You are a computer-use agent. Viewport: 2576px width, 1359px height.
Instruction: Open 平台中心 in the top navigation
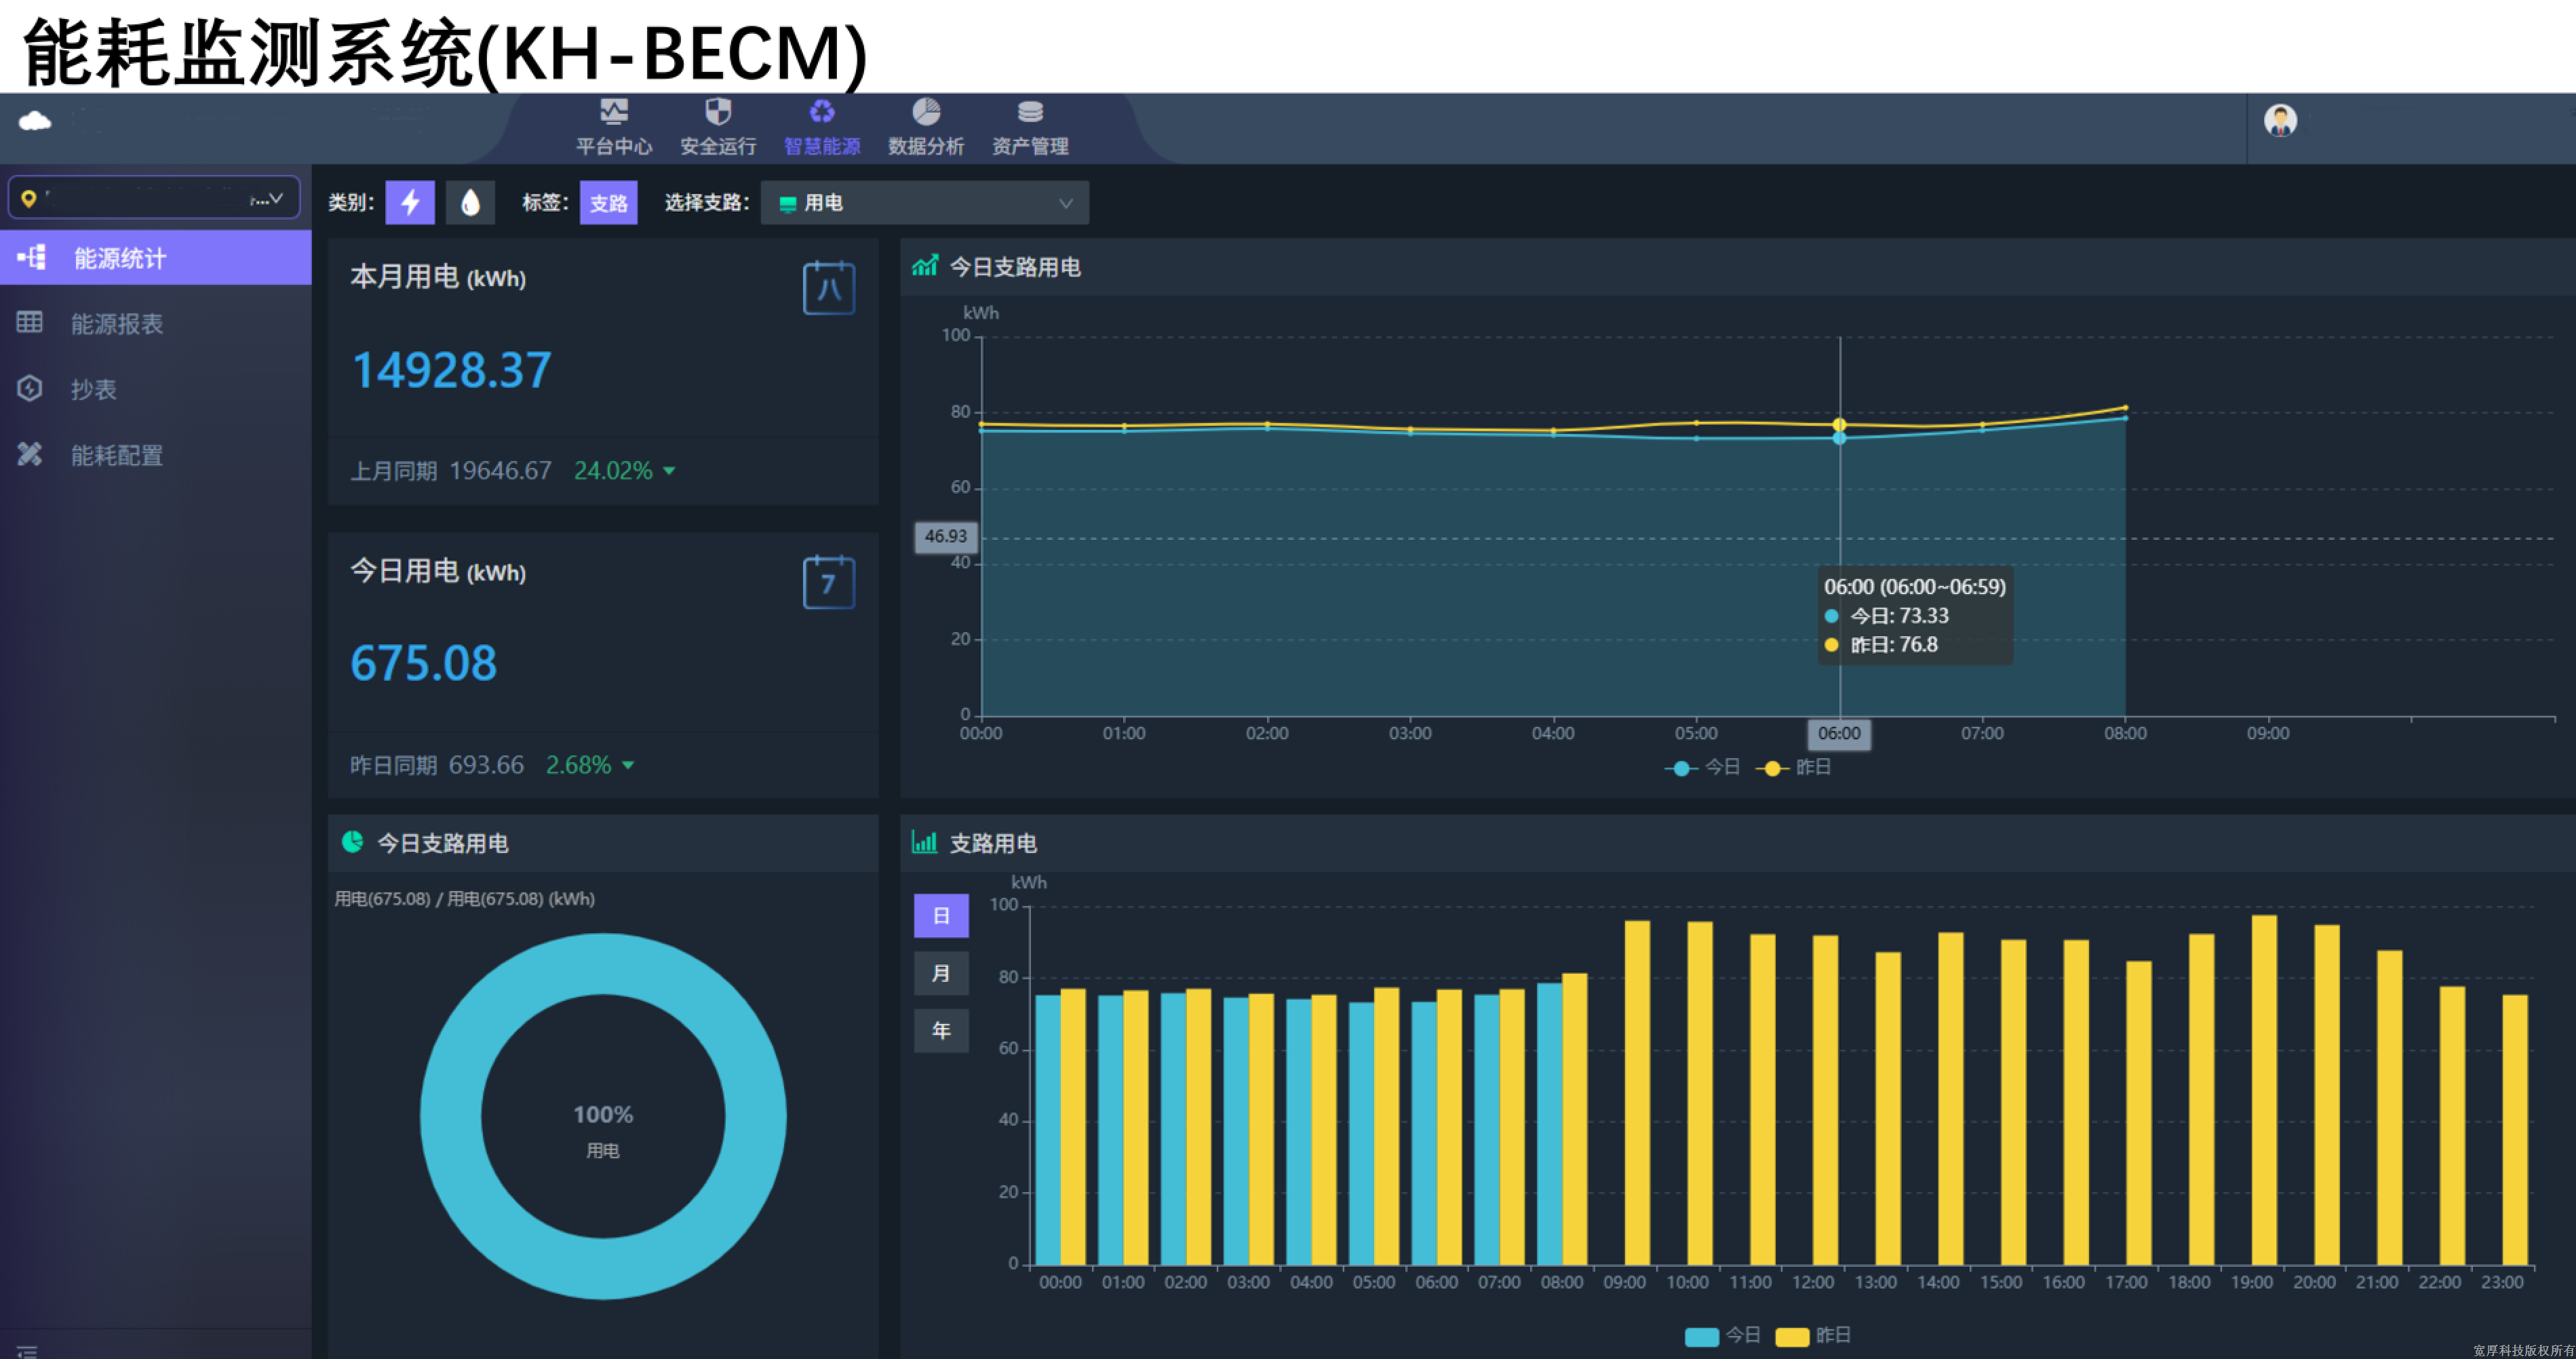pyautogui.click(x=613, y=127)
